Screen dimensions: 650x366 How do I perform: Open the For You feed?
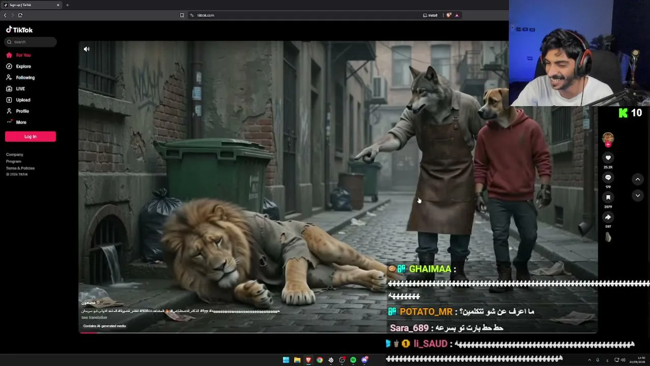(19, 55)
